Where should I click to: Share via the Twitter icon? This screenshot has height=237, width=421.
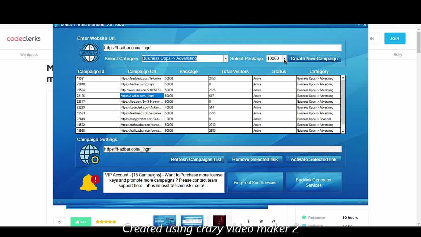click(261, 221)
